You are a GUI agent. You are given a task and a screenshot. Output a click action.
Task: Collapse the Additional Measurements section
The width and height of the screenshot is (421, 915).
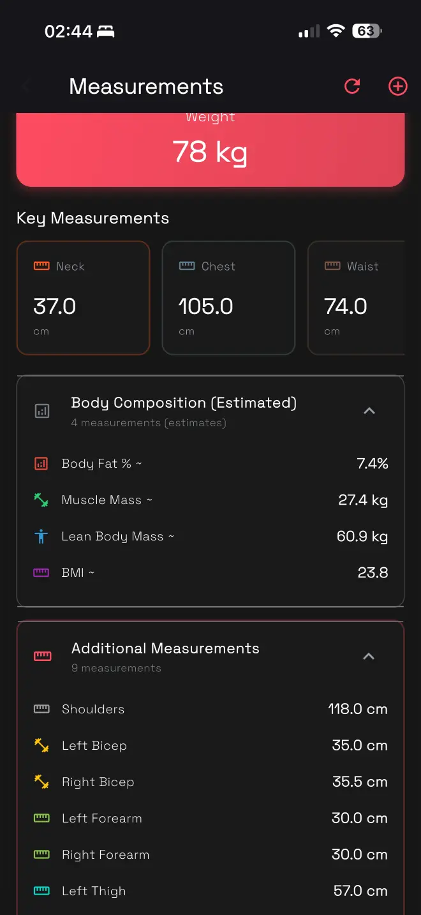tap(369, 657)
